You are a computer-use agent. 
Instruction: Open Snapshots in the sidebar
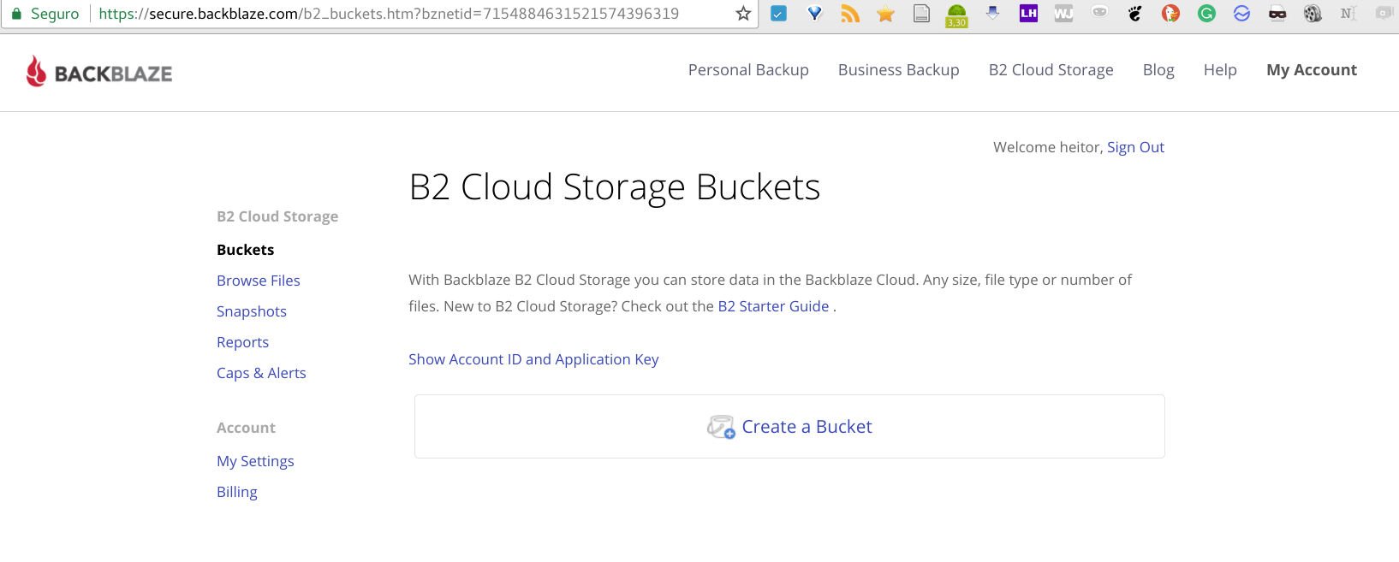(x=251, y=311)
